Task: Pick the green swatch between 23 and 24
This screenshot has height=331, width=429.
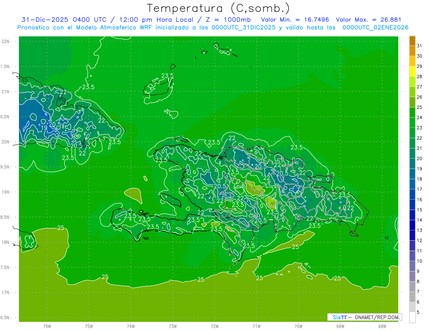Action: pyautogui.click(x=412, y=123)
